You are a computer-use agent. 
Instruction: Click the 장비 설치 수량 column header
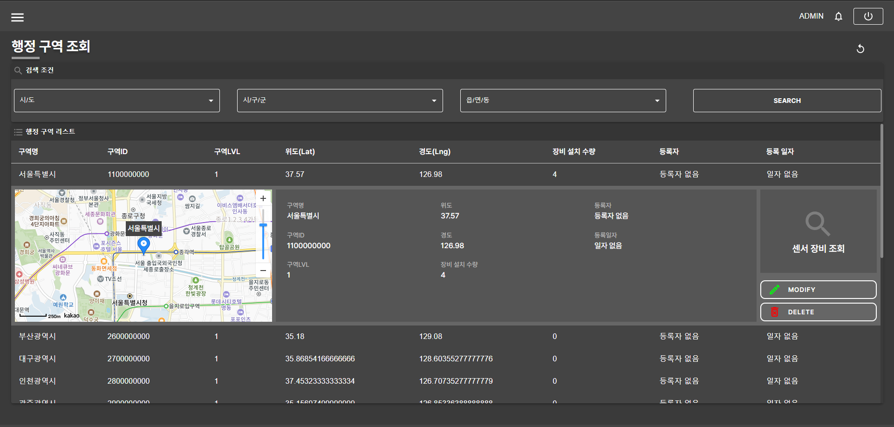574,152
